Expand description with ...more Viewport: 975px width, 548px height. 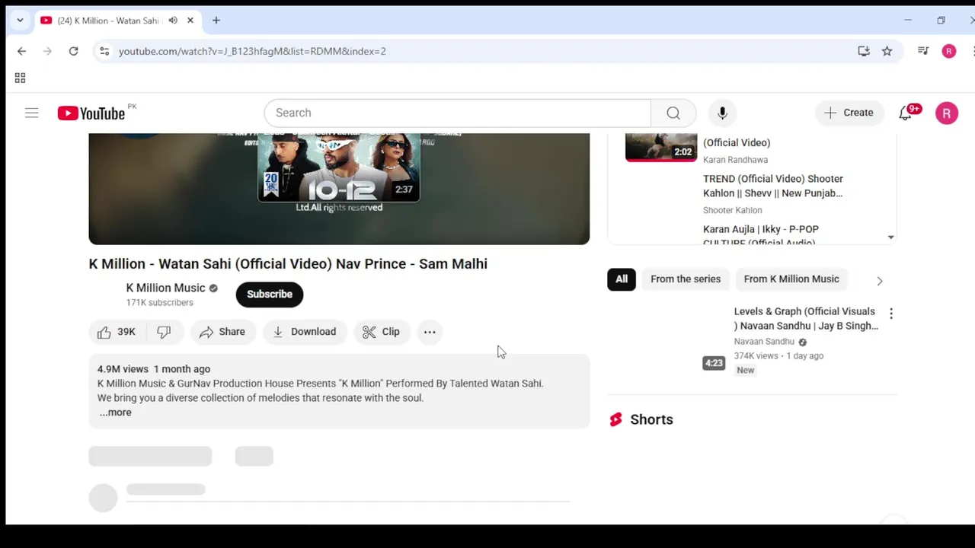[x=115, y=413]
